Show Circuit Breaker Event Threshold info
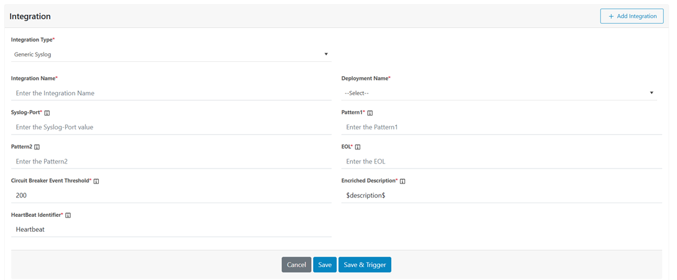The height and width of the screenshot is (280, 677). tap(96, 181)
